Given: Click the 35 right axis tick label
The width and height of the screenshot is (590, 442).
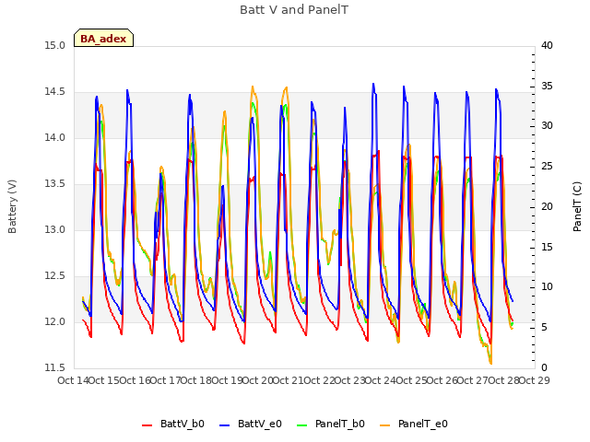Looking at the screenshot, I should pyautogui.click(x=547, y=87).
